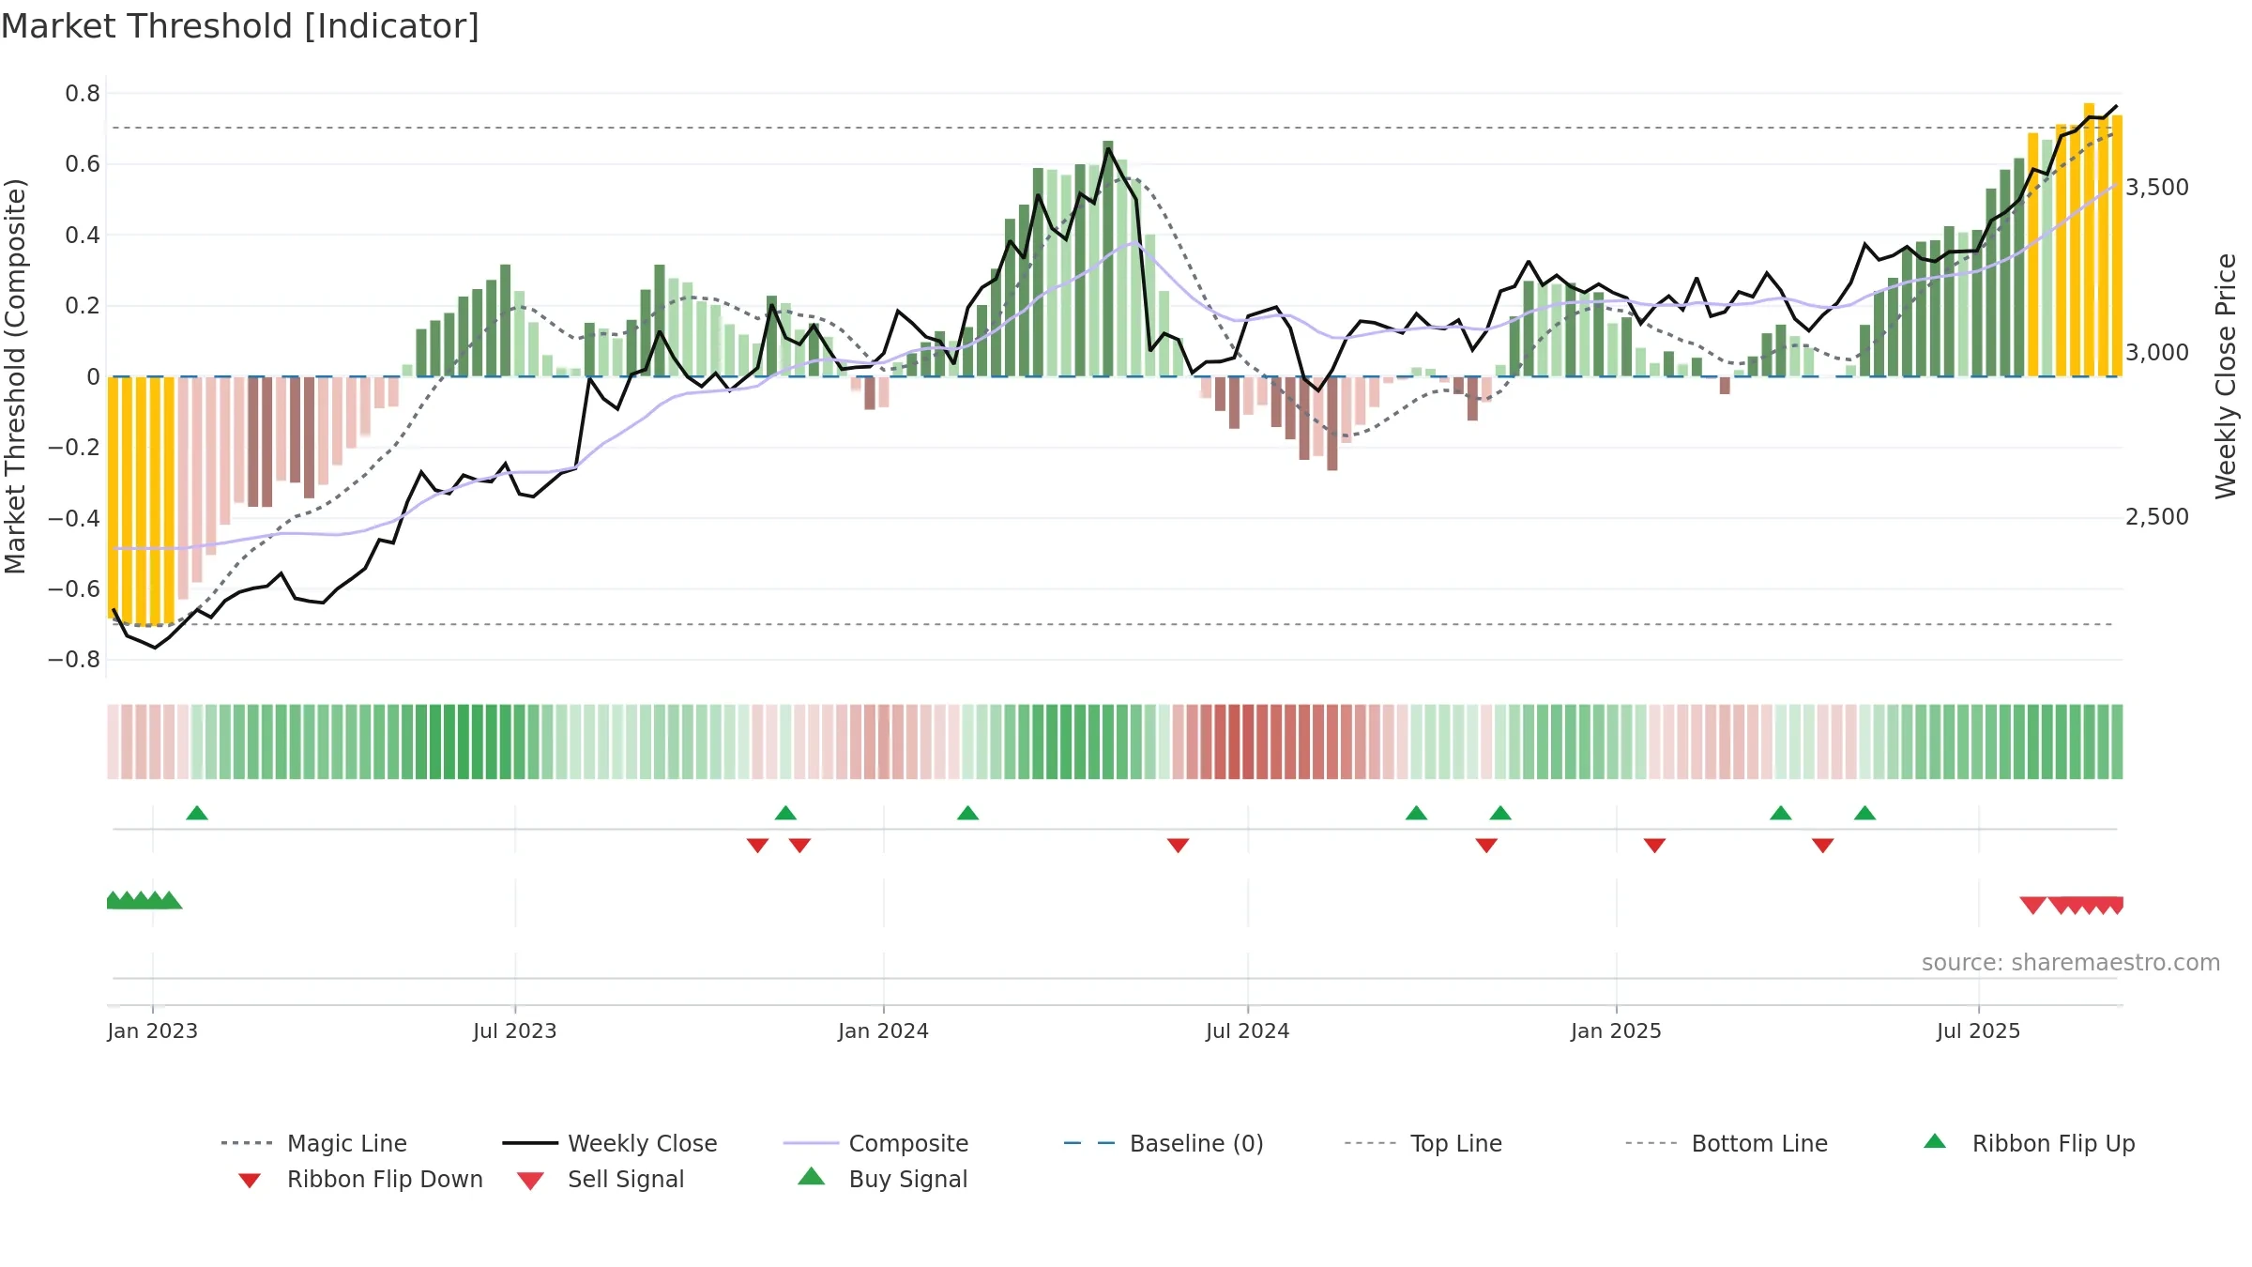Toggle the Weekly Close legend entry
Image resolution: width=2252 pixels, height=1267 pixels.
click(x=609, y=1143)
